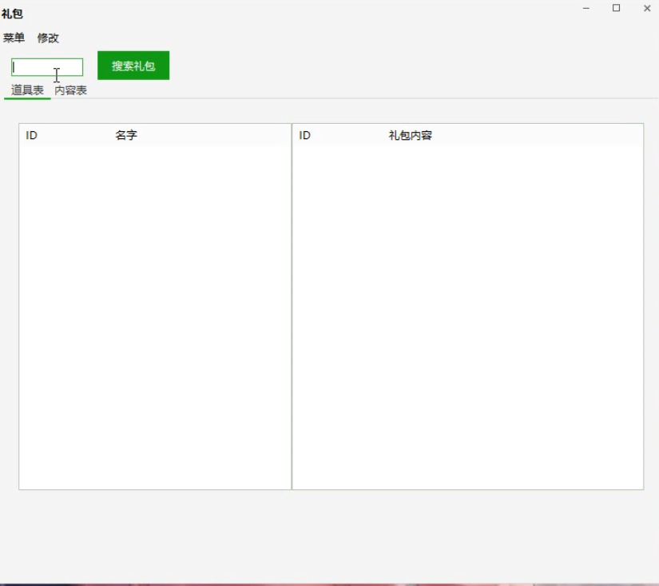This screenshot has height=586, width=659.
Task: Sort by ID column in left table
Action: tap(32, 135)
